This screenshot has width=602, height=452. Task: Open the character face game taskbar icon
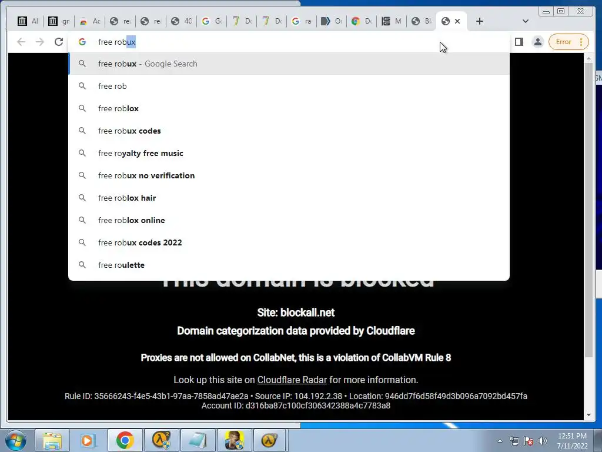point(234,440)
